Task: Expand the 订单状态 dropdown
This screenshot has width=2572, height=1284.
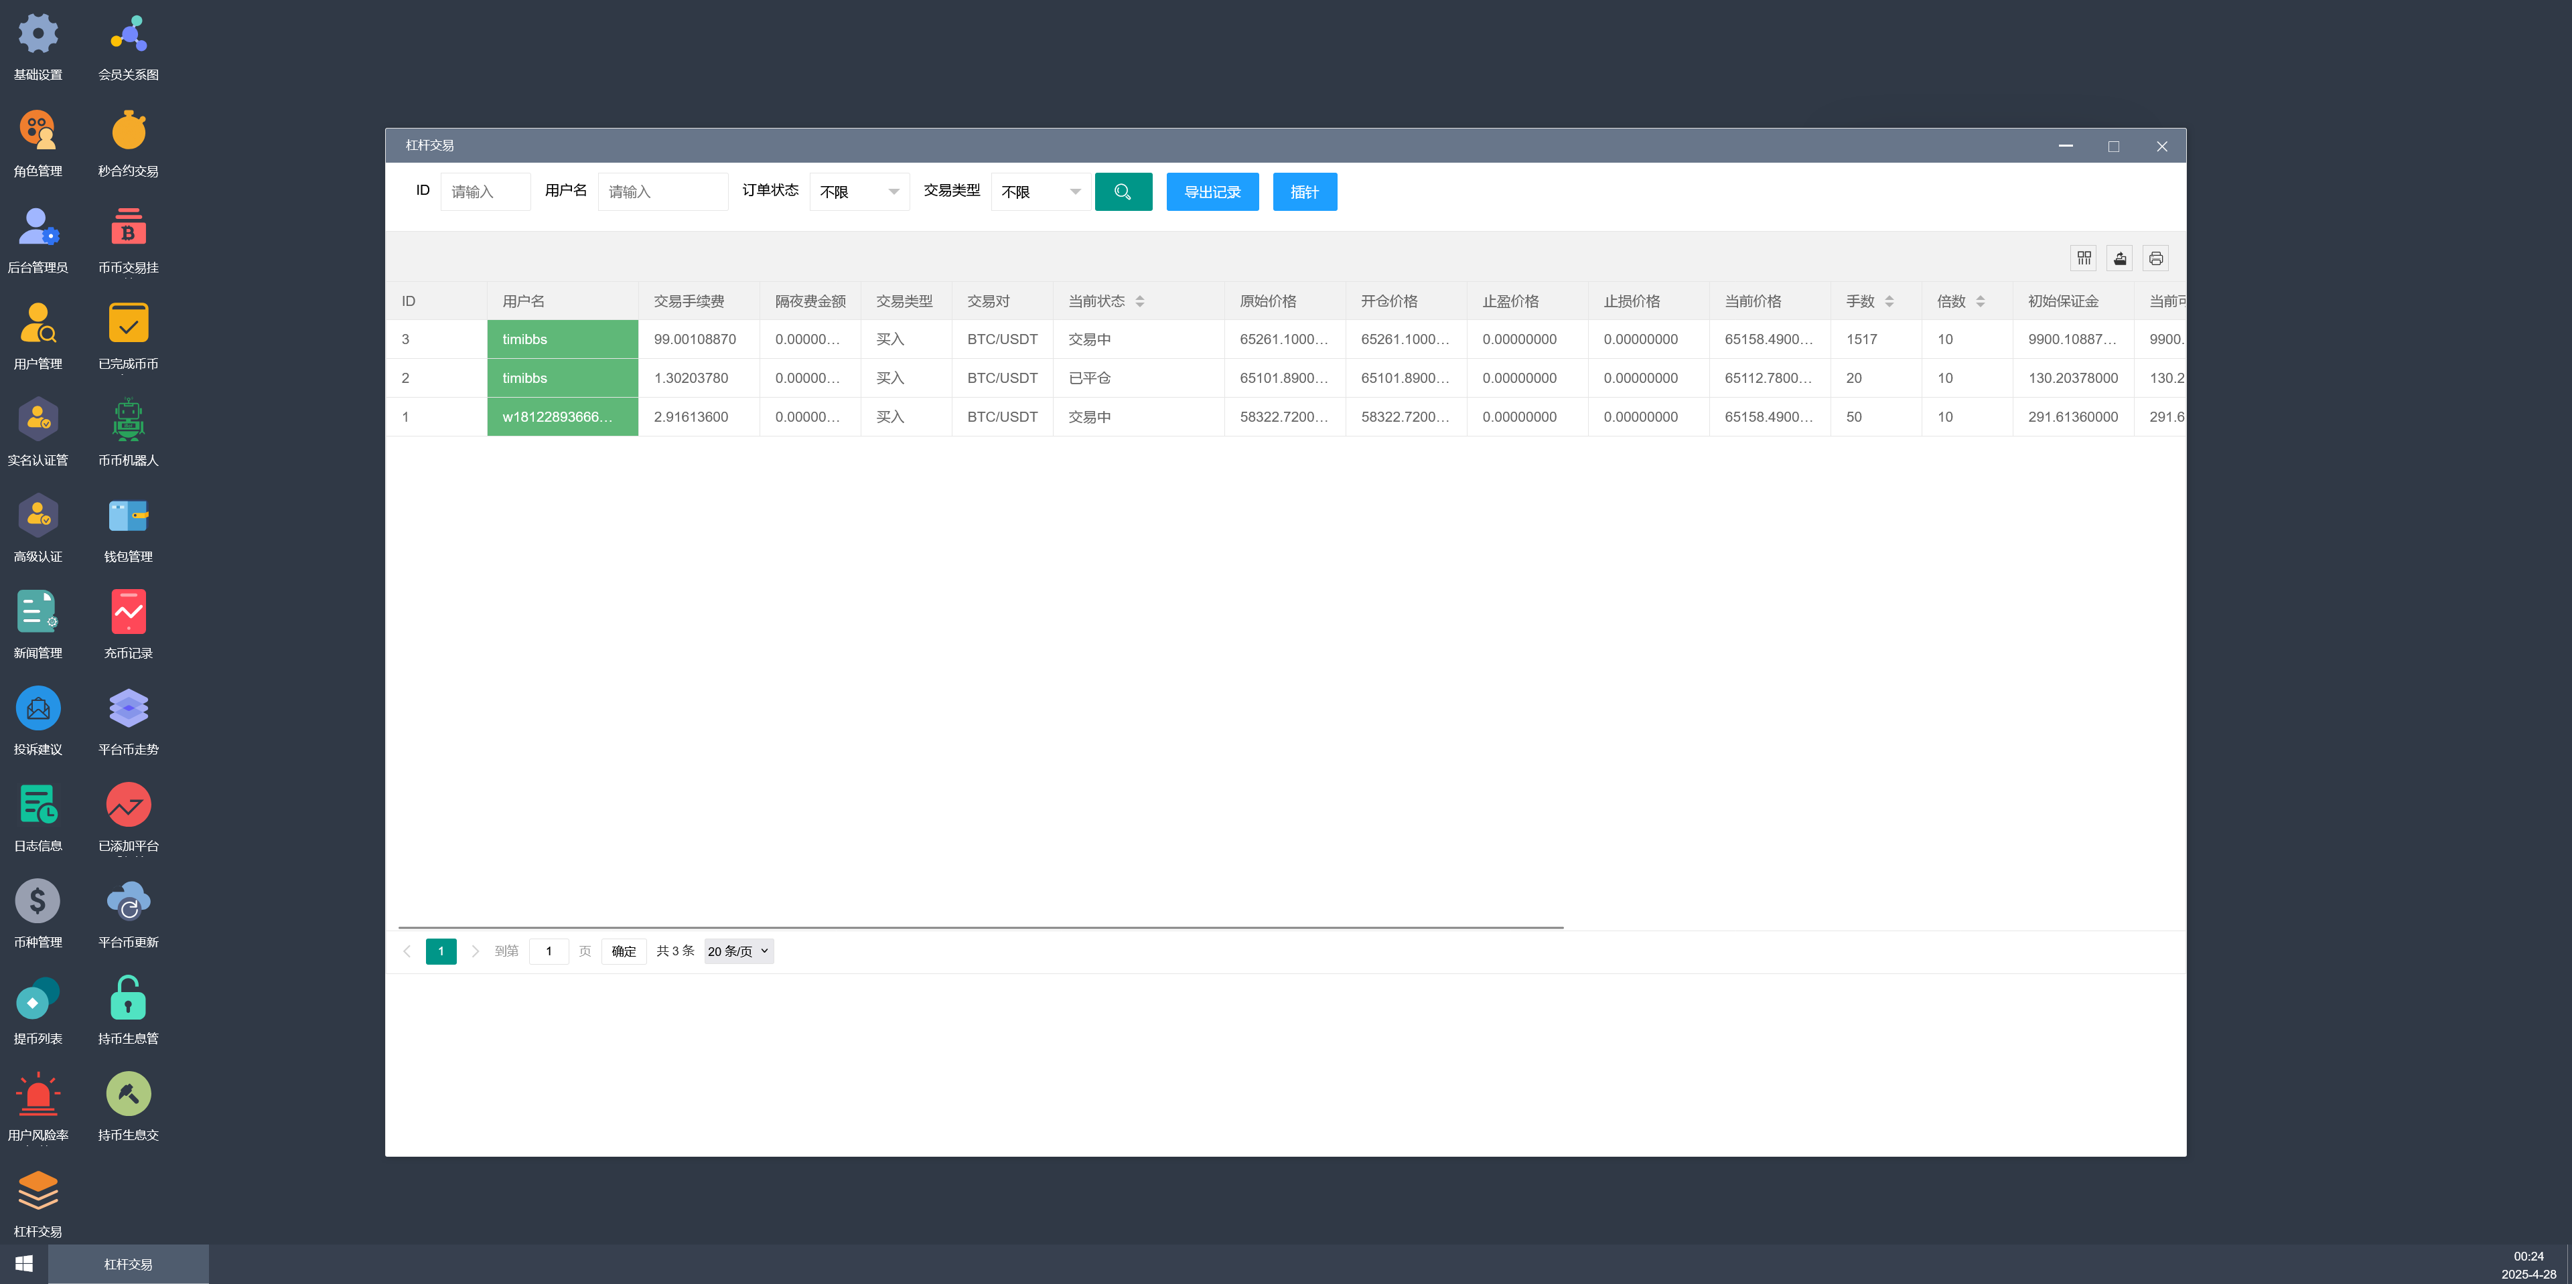Action: [859, 191]
